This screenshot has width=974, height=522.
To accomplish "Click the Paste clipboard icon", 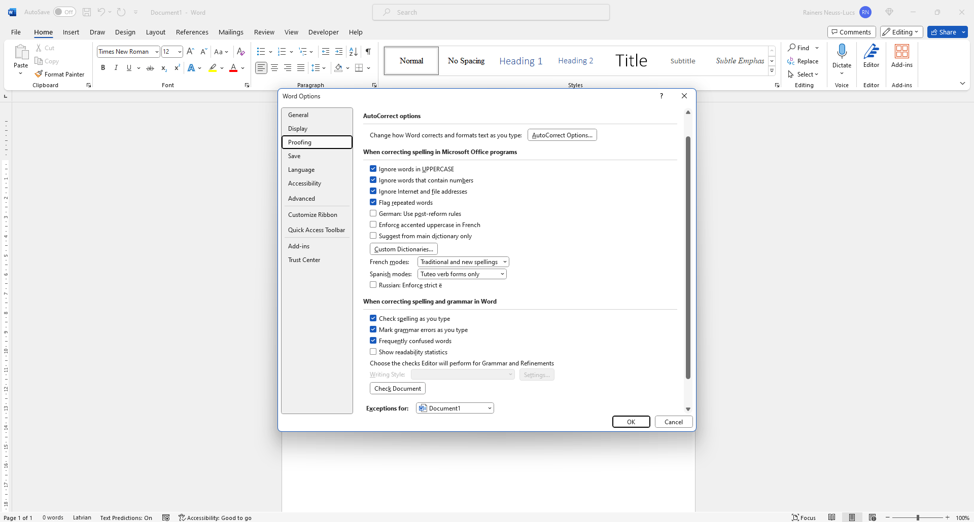I will [21, 52].
